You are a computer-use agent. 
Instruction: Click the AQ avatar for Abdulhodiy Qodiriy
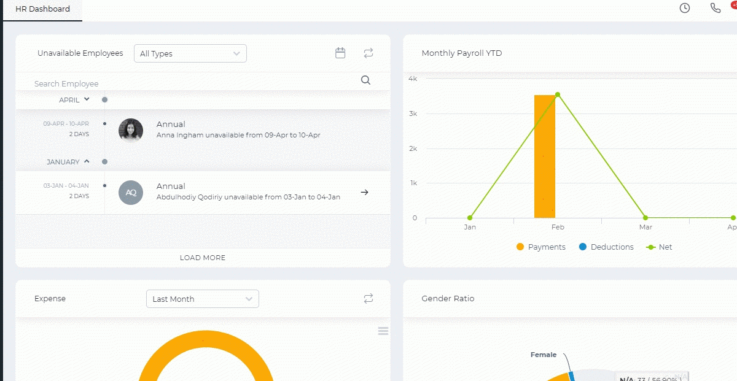click(131, 192)
